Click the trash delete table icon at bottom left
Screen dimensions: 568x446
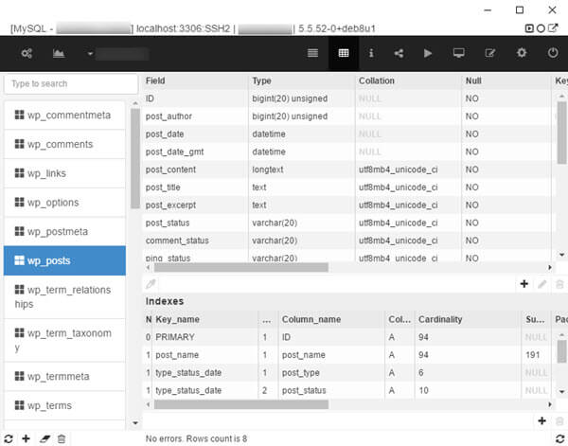(62, 438)
